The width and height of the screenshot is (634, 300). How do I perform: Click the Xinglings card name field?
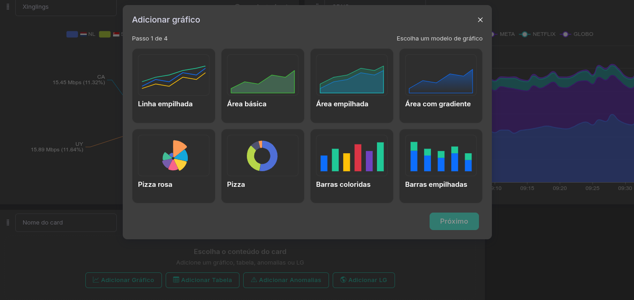66,7
